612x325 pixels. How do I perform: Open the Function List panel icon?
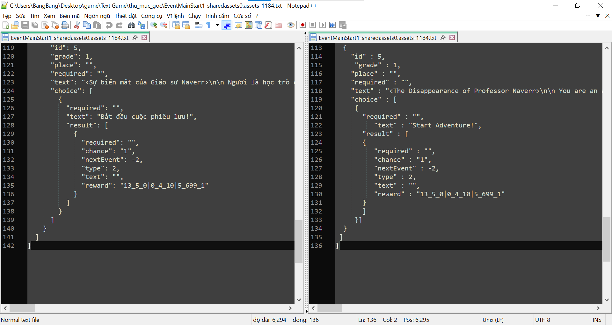[268, 25]
